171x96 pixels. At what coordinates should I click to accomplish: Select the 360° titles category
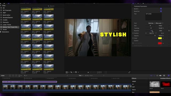coord(4,13)
